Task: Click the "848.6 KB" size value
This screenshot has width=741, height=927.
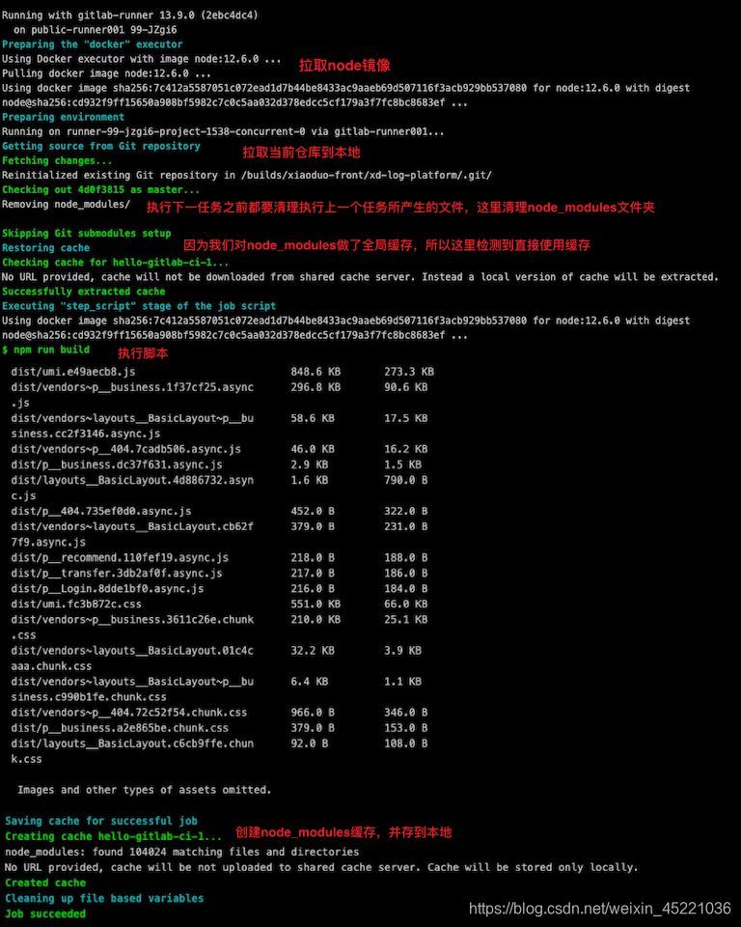Action: 316,372
